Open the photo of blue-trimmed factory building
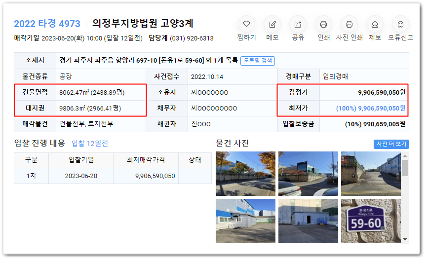 (245, 221)
